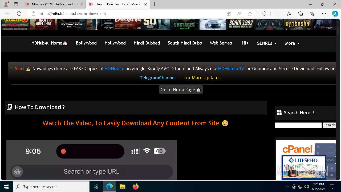Open HollyWood category
This screenshot has width=341, height=192.
pos(115,43)
